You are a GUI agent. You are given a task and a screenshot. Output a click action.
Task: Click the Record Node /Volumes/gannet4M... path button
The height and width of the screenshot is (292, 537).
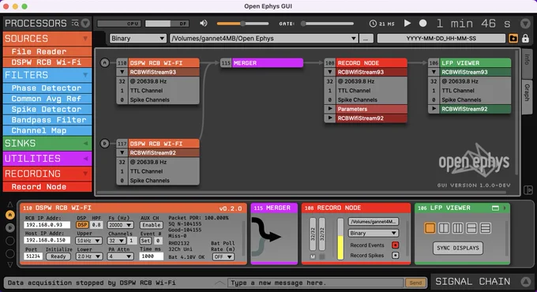[374, 222]
